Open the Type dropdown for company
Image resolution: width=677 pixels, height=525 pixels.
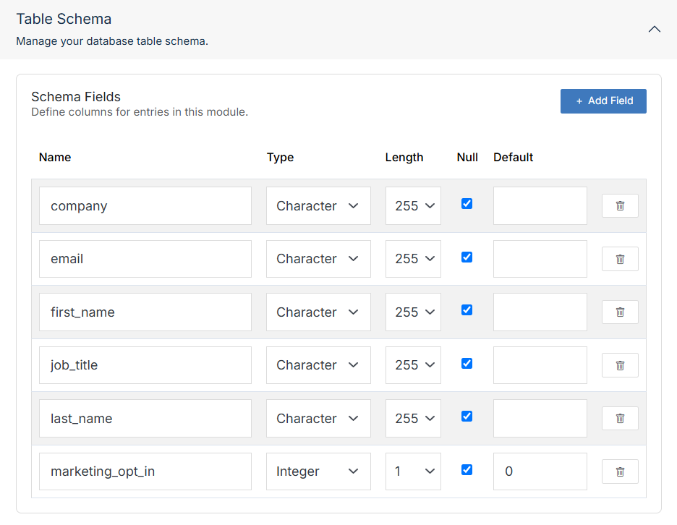pos(318,205)
